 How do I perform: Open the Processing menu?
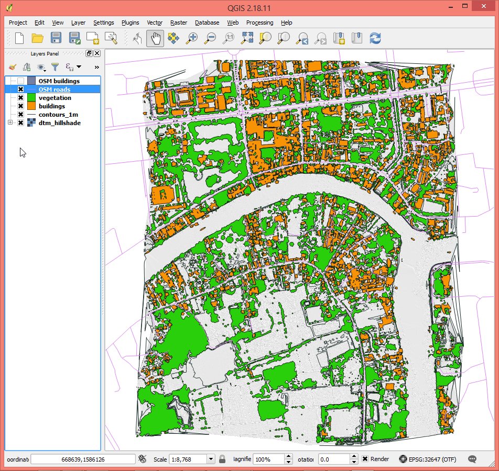click(x=259, y=23)
